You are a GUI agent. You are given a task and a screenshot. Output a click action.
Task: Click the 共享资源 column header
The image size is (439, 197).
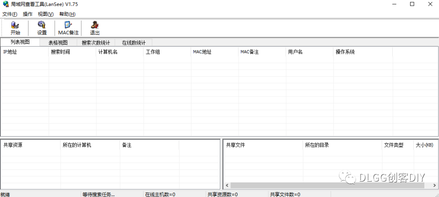[31, 145]
